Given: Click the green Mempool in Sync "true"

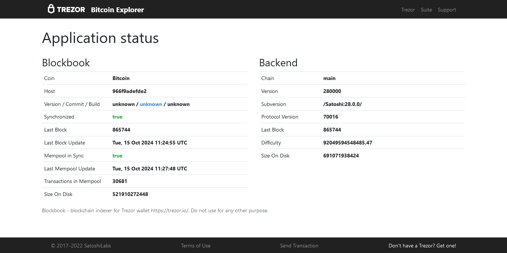Looking at the screenshot, I should (x=117, y=156).
